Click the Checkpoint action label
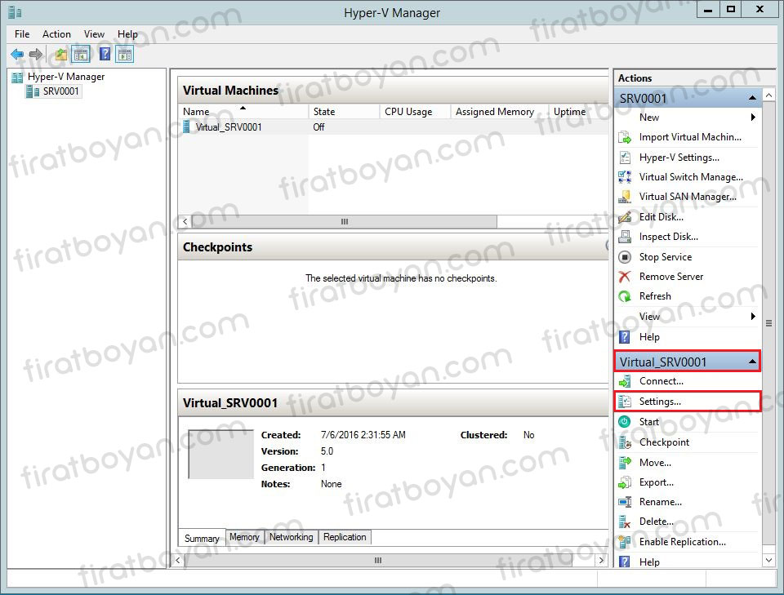This screenshot has width=784, height=595. click(x=664, y=442)
